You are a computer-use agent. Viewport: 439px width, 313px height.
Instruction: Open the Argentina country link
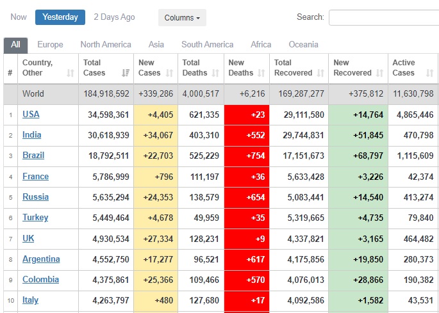pyautogui.click(x=41, y=259)
